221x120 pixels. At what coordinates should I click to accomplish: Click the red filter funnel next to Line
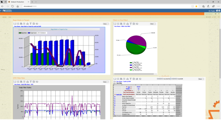[x=127, y=87]
